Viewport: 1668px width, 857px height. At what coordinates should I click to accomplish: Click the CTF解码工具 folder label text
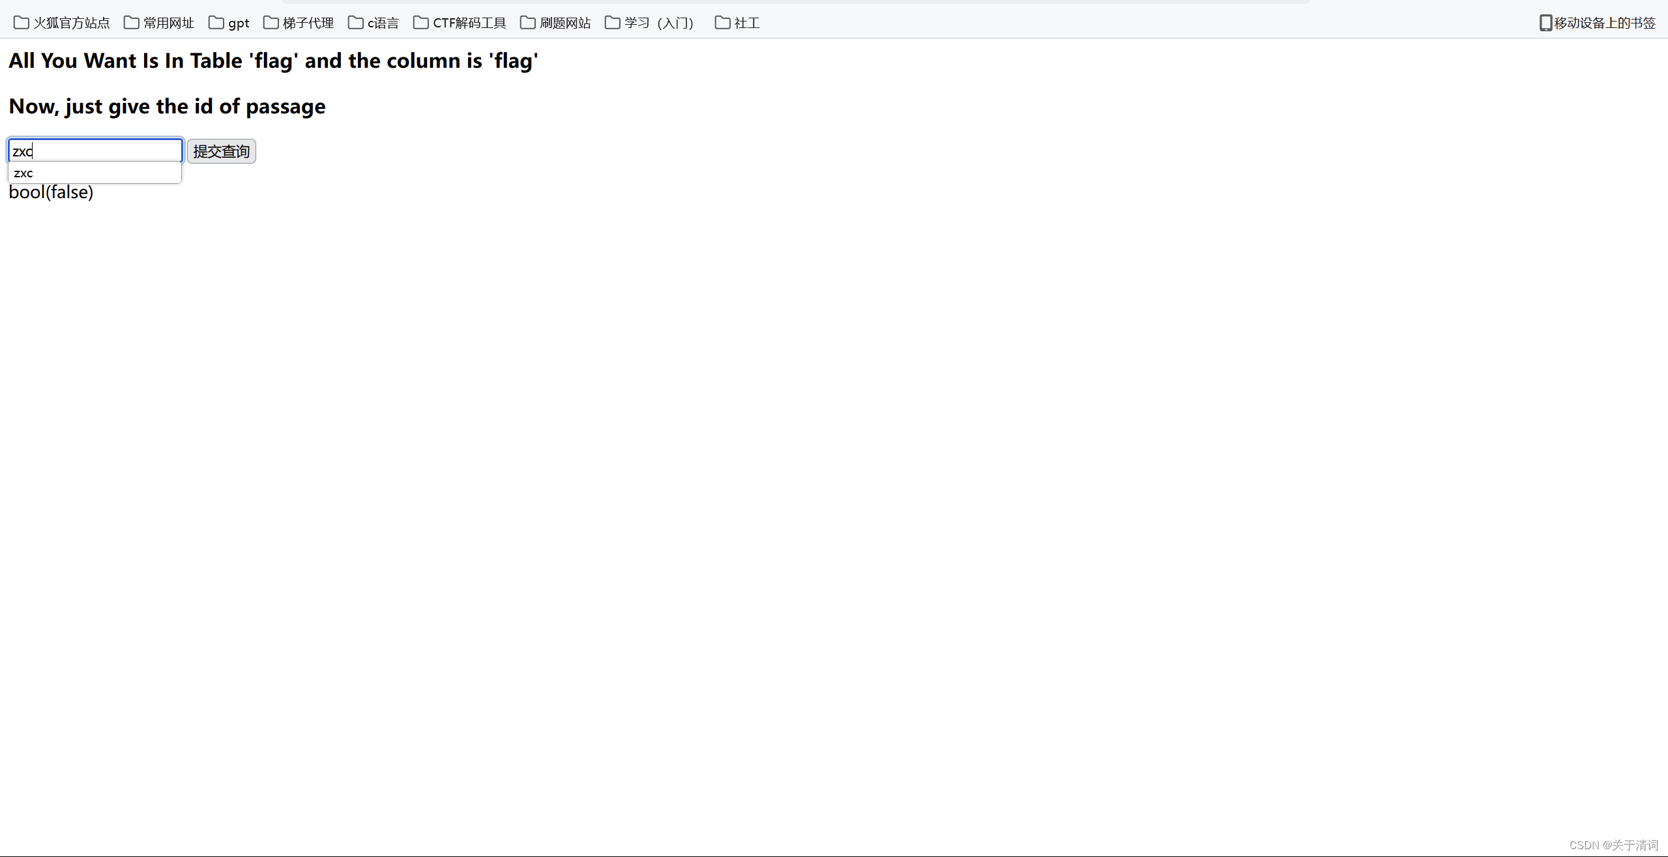point(469,23)
